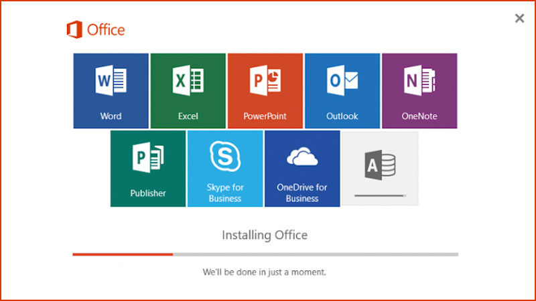Click the Outlook app tile
The image size is (536, 301).
coord(342,91)
